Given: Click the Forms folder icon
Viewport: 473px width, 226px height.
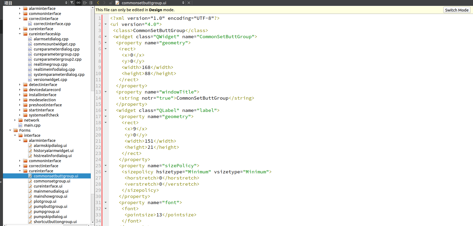Looking at the screenshot, I should [x=16, y=130].
